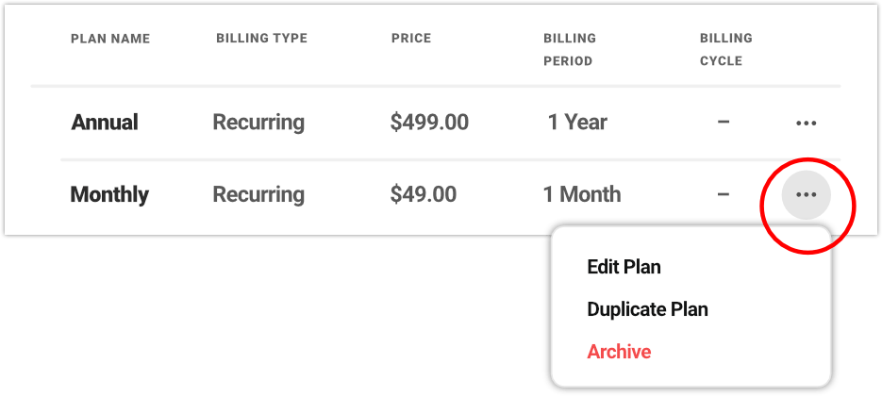This screenshot has height=397, width=882.
Task: Click the Billing Cycle column header
Action: [x=725, y=50]
